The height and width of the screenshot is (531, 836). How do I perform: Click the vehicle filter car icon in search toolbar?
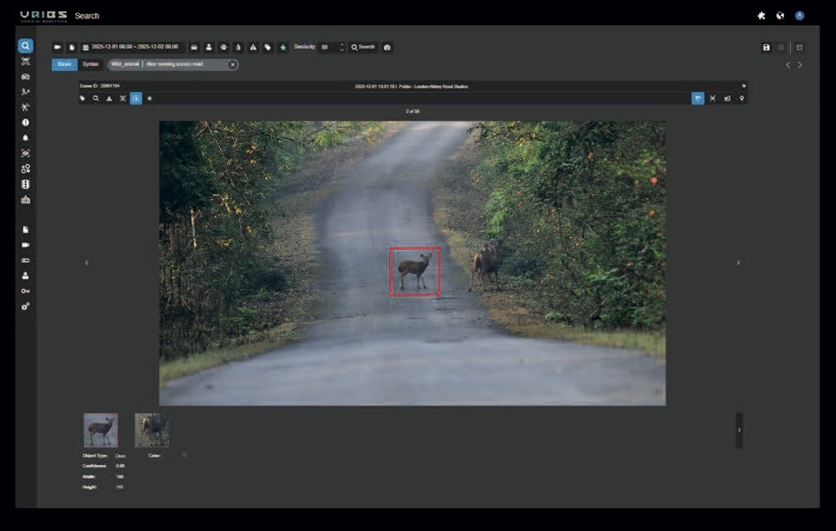tap(194, 48)
